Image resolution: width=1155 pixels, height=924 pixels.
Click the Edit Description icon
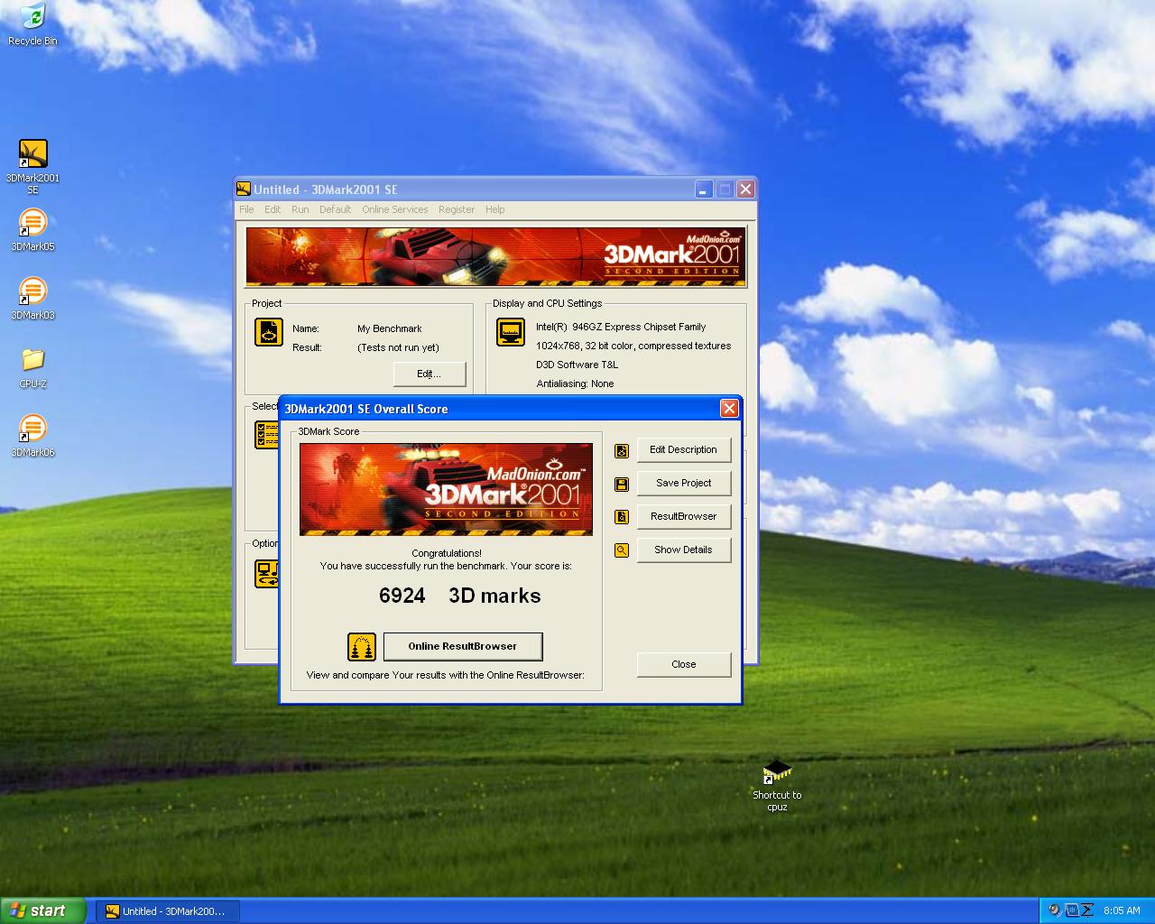622,450
